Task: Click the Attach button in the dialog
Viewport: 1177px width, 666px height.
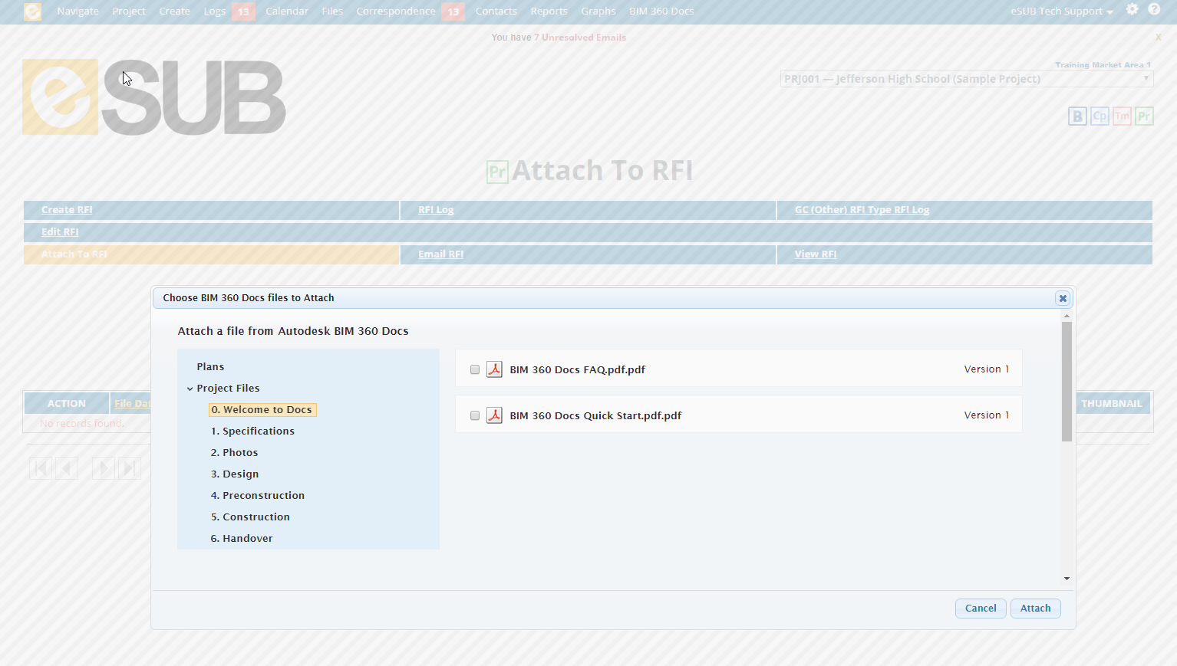Action: coord(1035,608)
